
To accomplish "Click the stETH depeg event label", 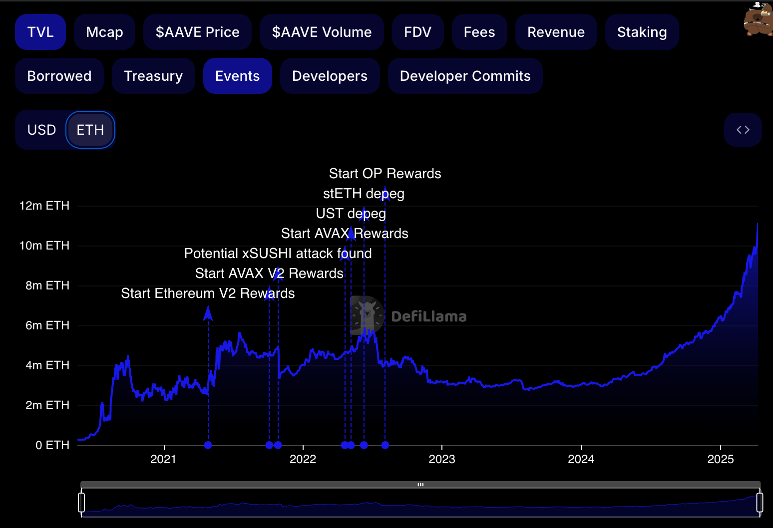I will tap(364, 194).
